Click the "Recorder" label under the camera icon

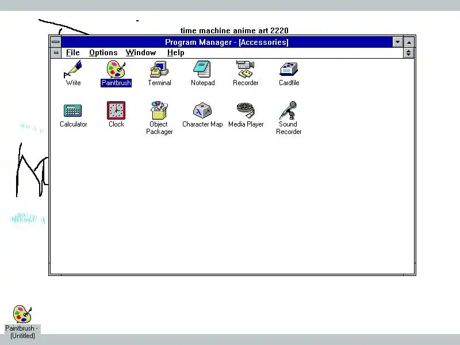tap(246, 83)
